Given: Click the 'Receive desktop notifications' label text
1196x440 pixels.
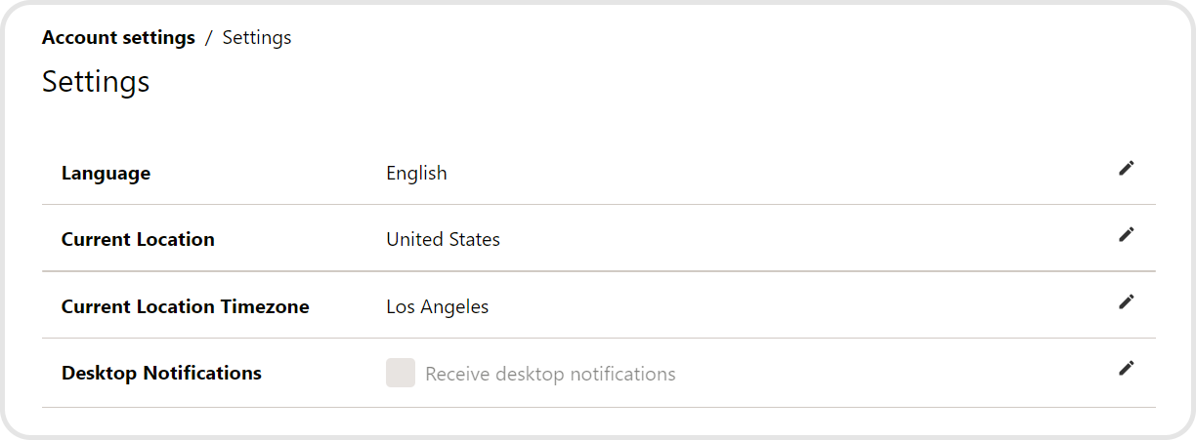Looking at the screenshot, I should 550,374.
